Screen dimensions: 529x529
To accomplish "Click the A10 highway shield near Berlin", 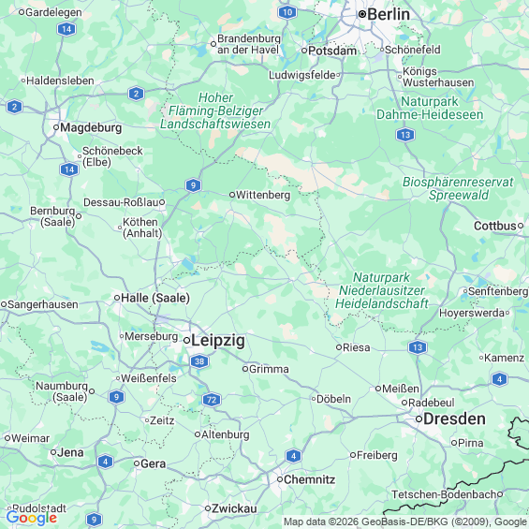I will (287, 13).
